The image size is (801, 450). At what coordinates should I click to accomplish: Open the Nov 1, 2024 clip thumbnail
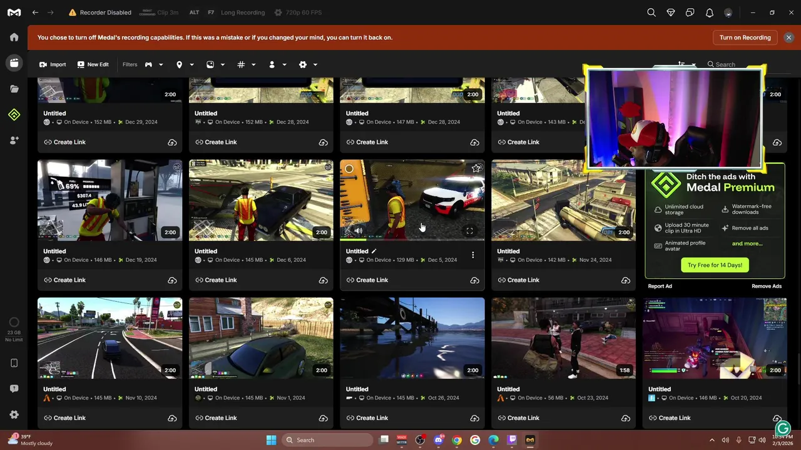pos(261,338)
